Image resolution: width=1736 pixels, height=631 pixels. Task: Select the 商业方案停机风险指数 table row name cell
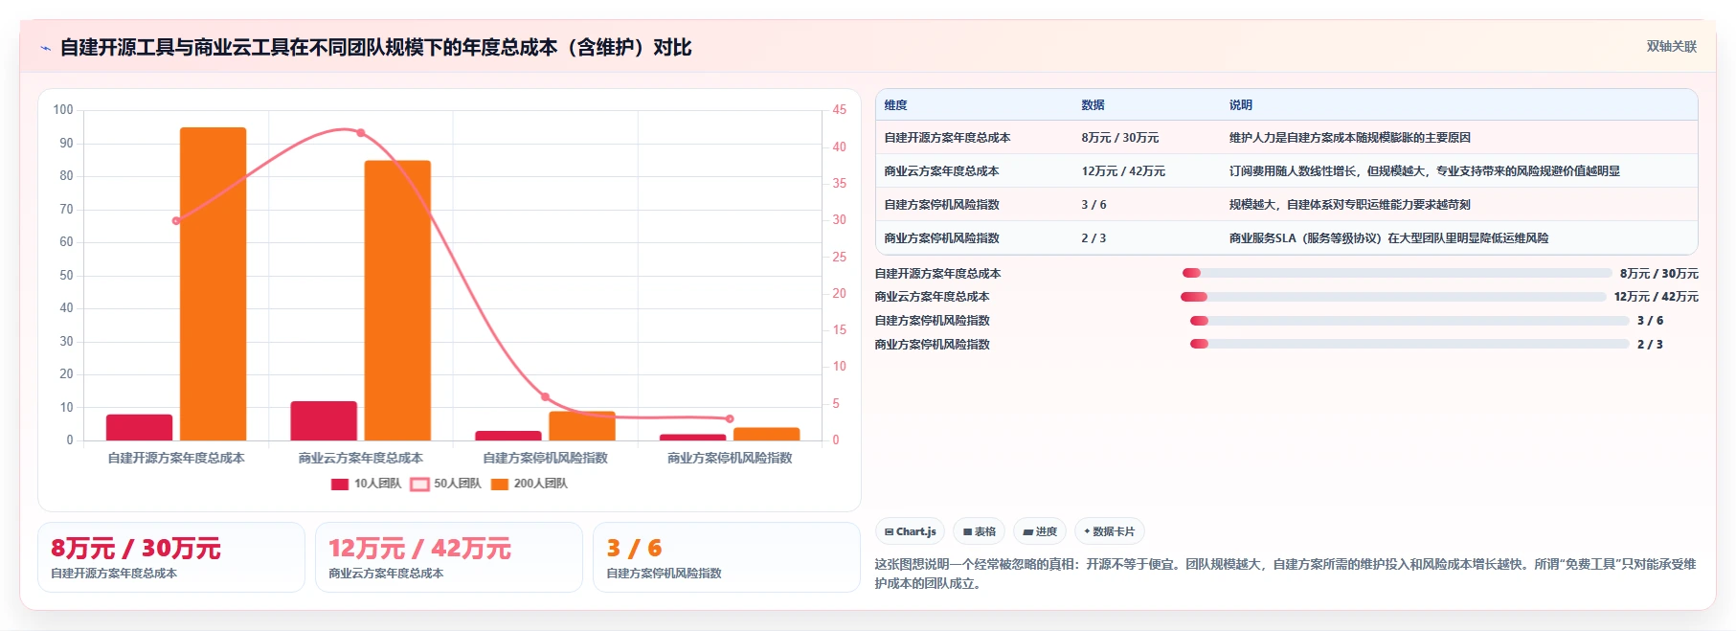pos(942,238)
